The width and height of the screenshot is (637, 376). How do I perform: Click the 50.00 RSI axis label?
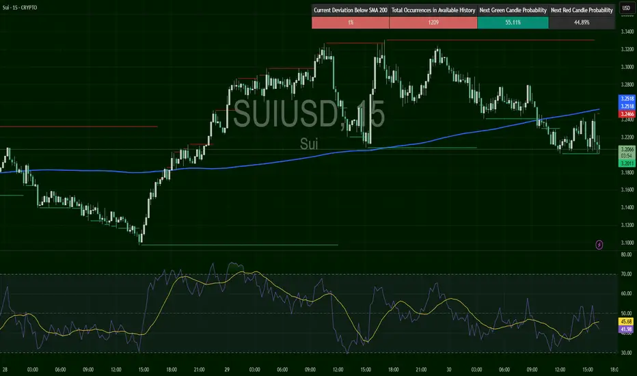(627, 313)
